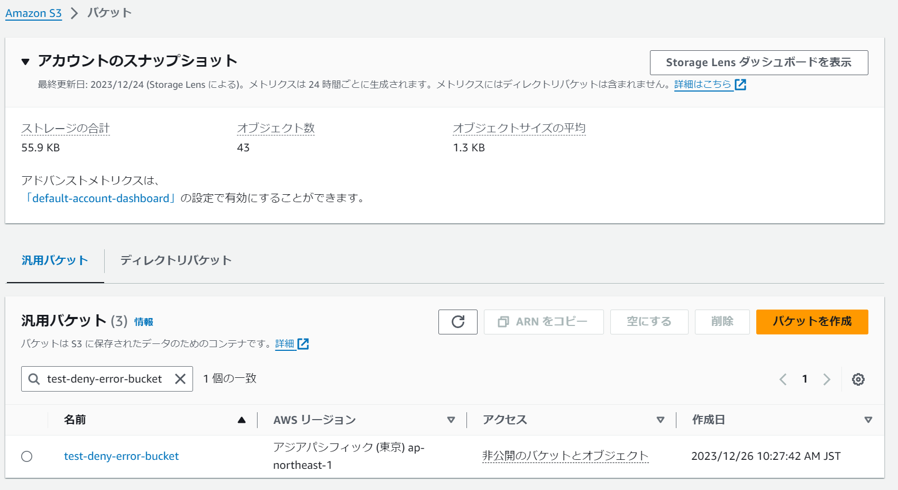Click アジアパシフィック (東京) ap-northeast-1 region cell
This screenshot has height=490, width=898.
349,456
